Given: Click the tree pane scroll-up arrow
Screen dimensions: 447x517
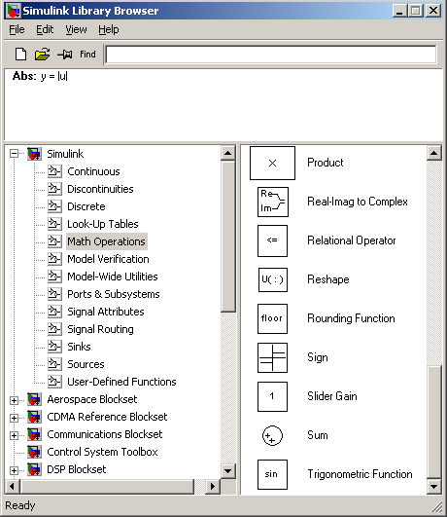Looking at the screenshot, I should (228, 153).
